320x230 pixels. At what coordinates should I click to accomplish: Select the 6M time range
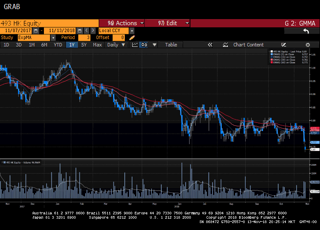[x=44, y=45]
